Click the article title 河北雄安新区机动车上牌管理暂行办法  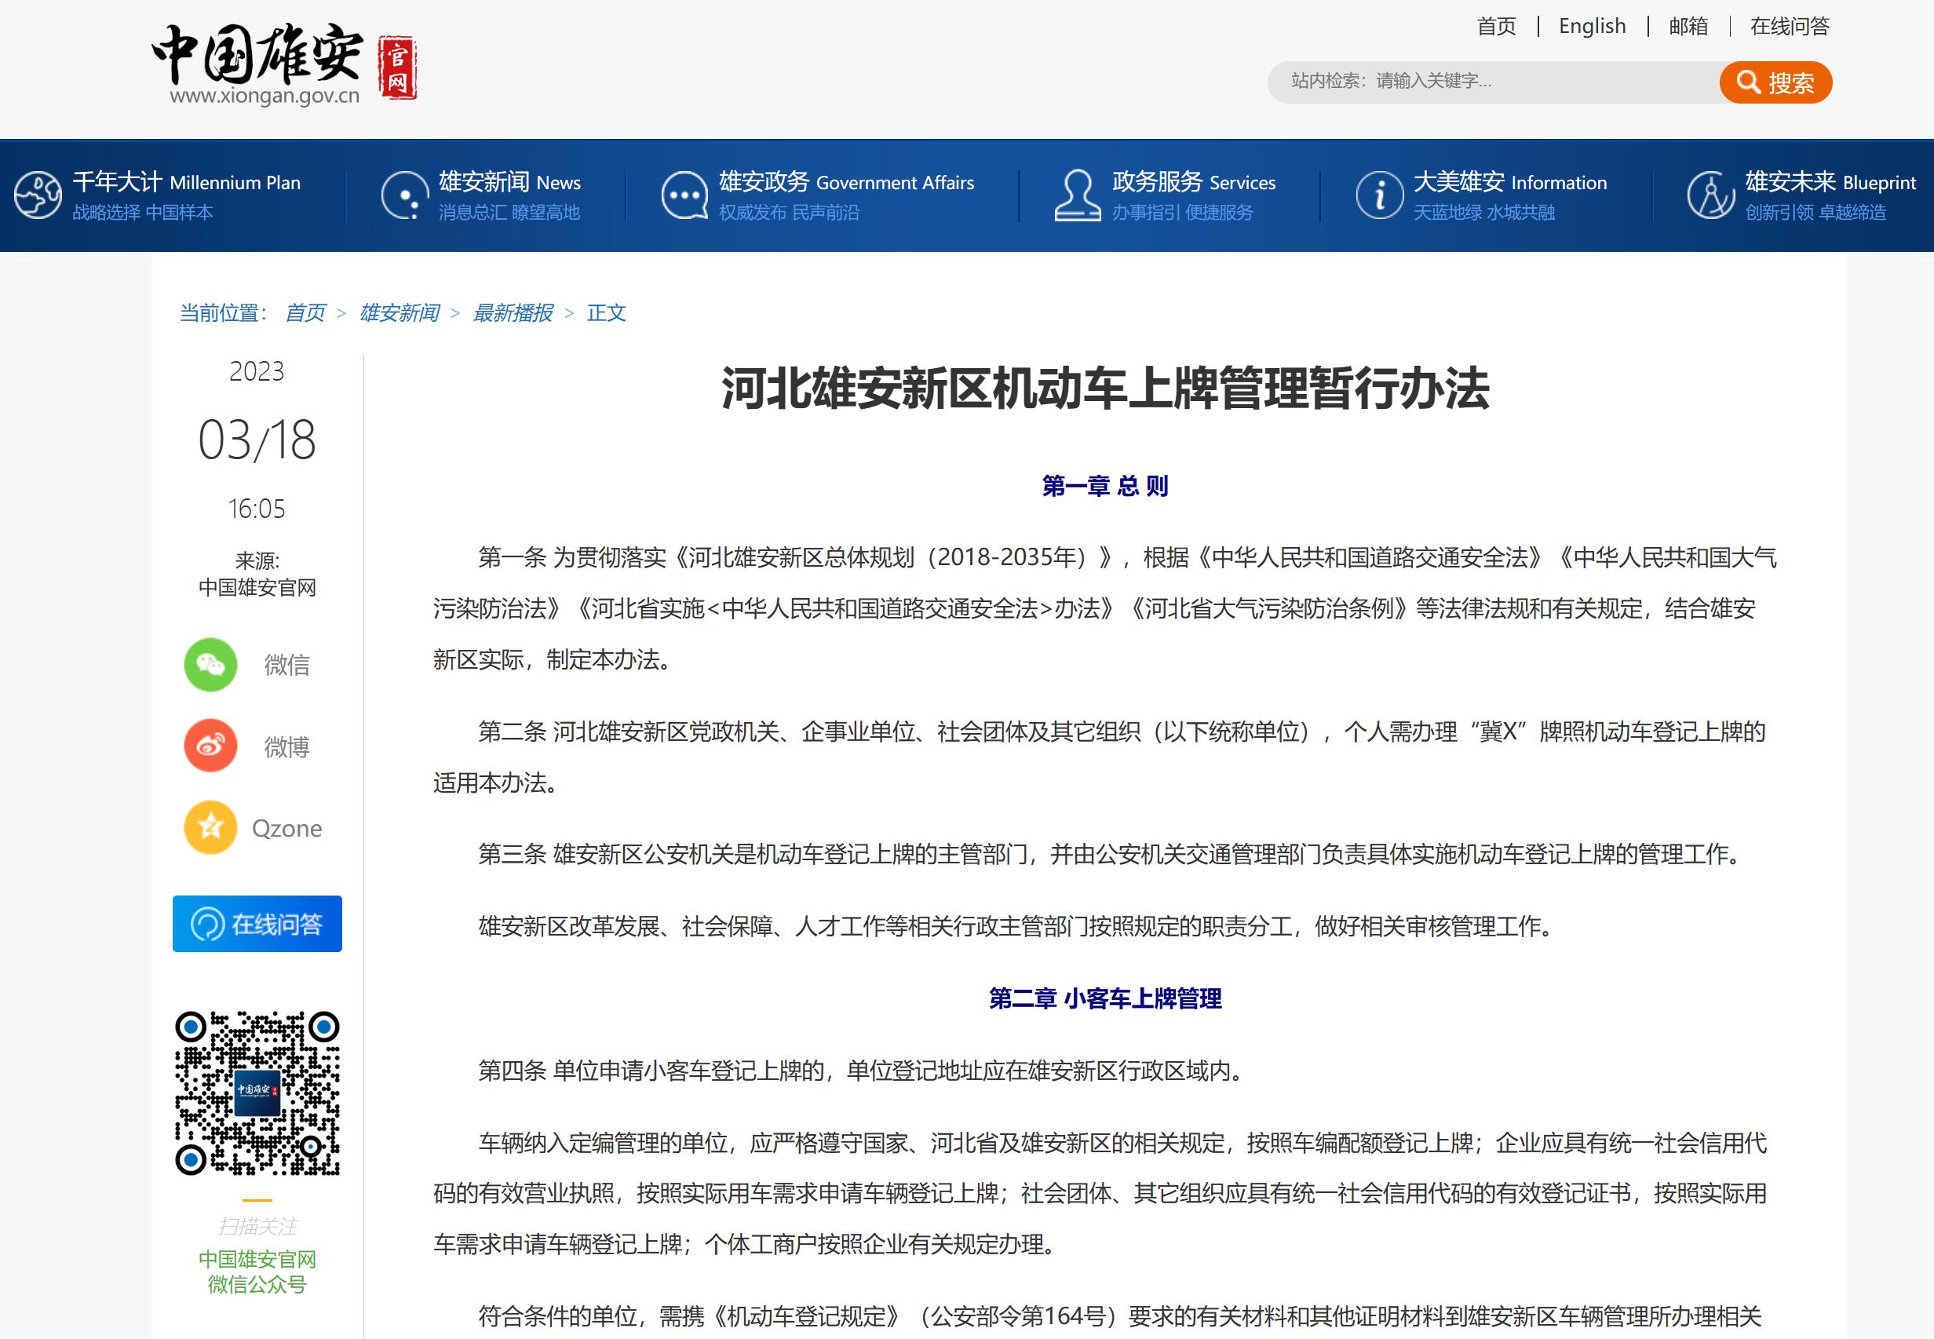click(x=1105, y=389)
